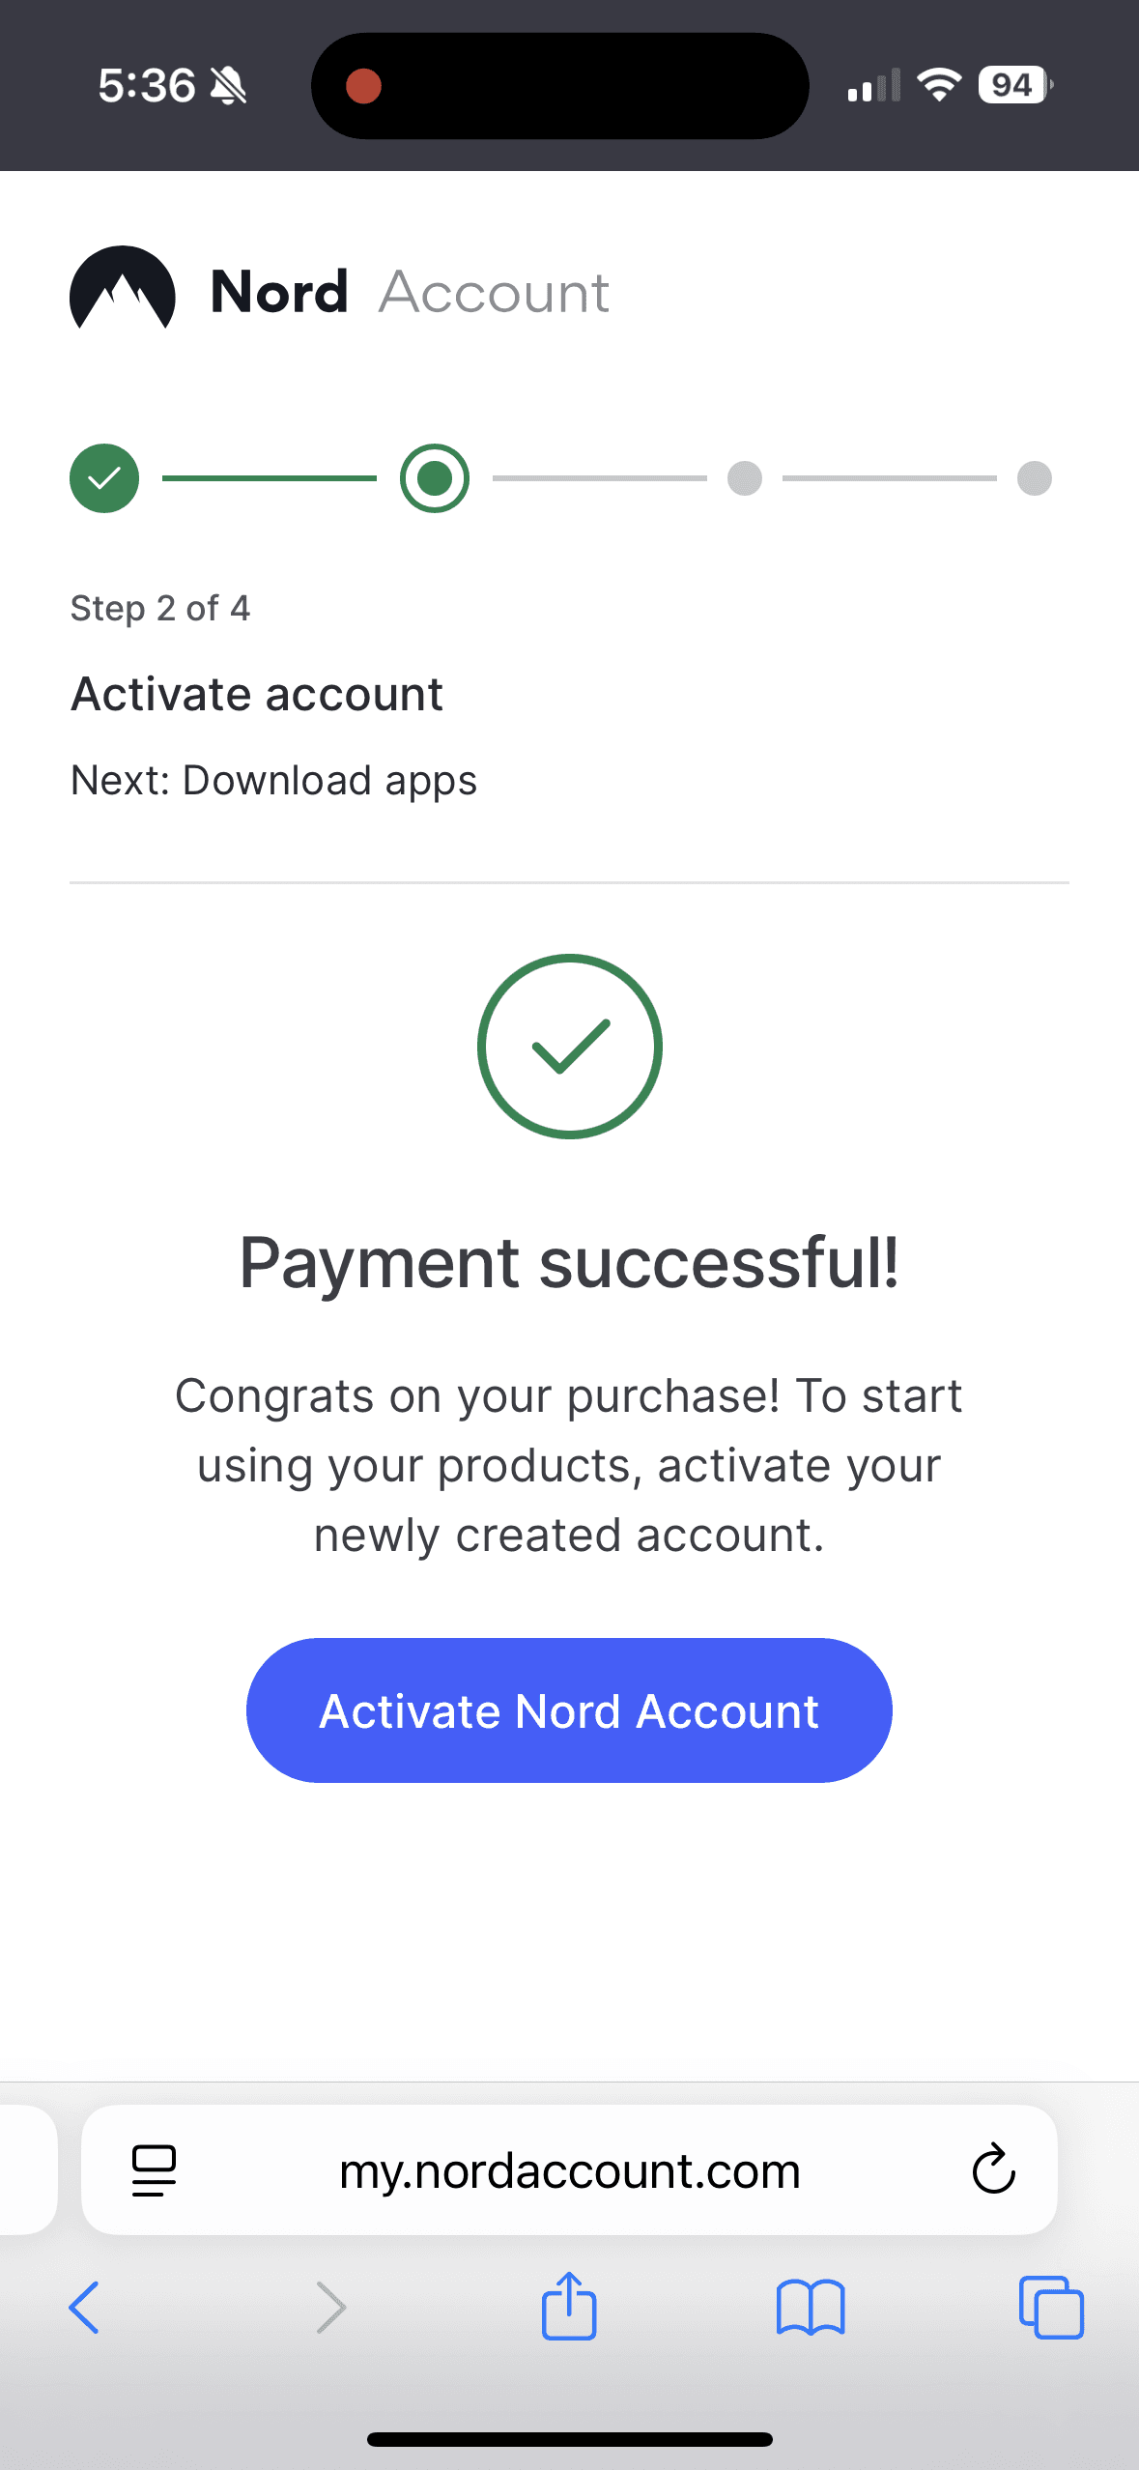The image size is (1139, 2470).
Task: Tap the large payment success checkmark
Action: [569, 1047]
